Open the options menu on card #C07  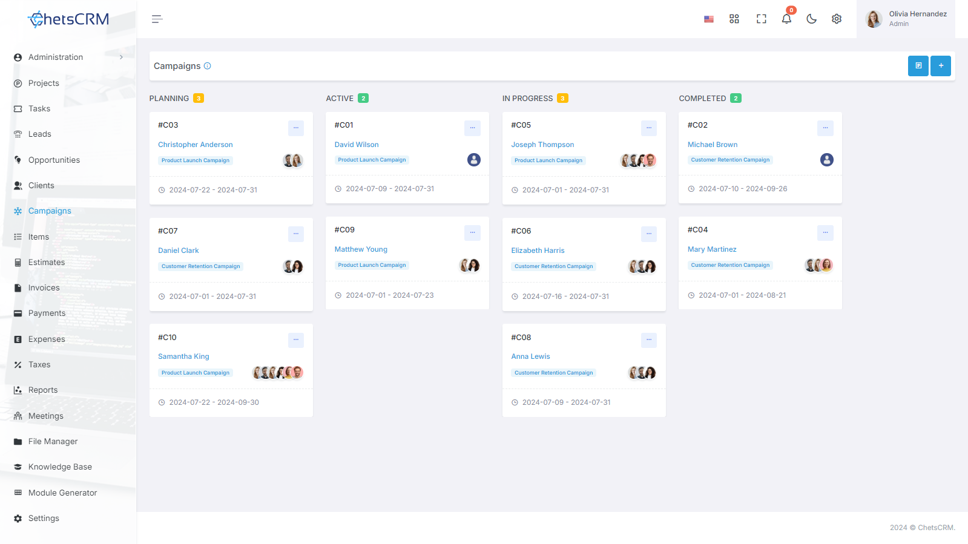click(x=296, y=234)
